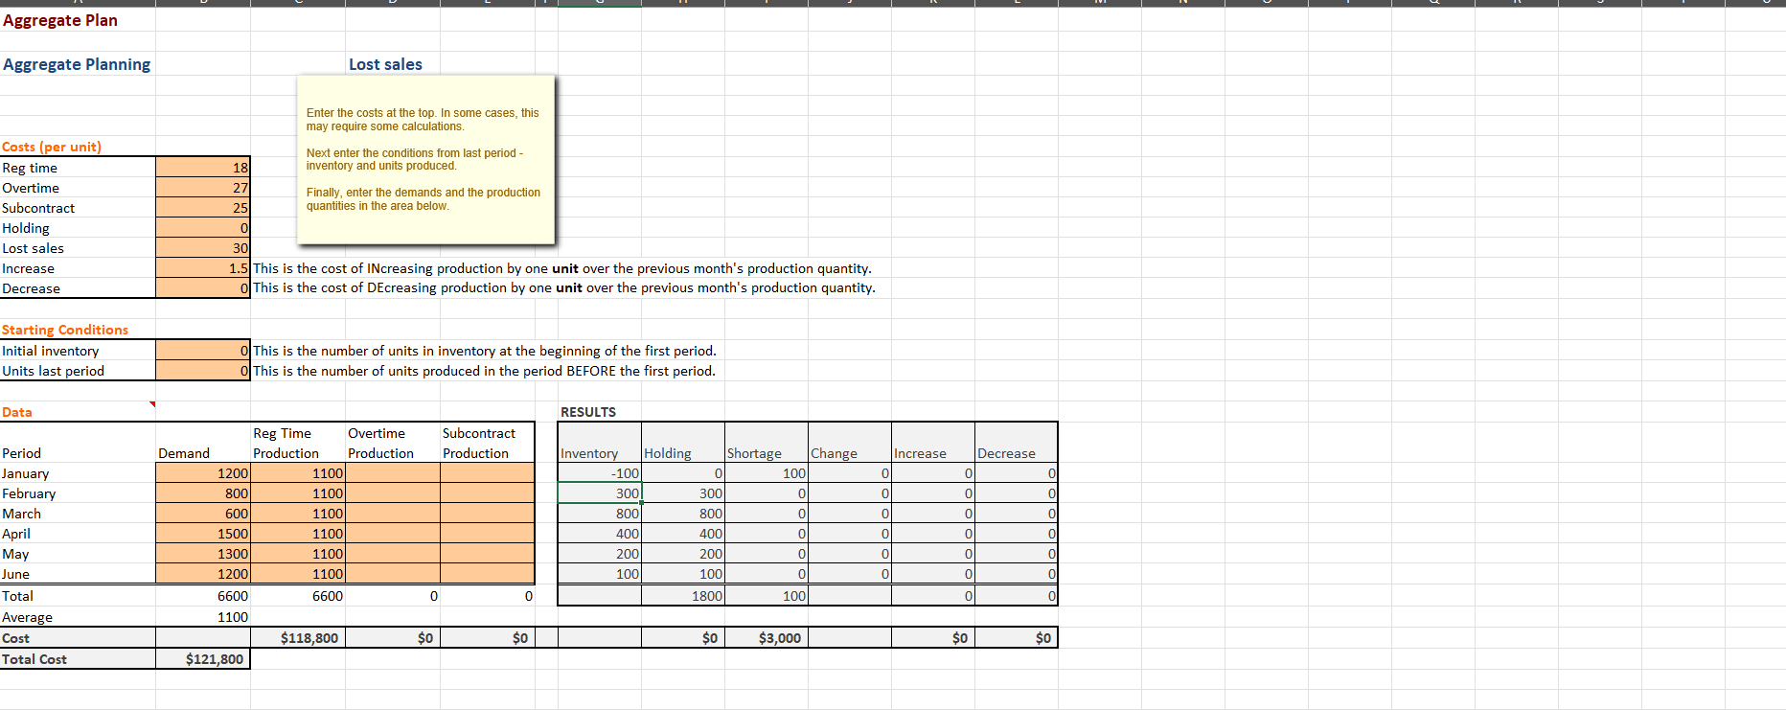Select March demand cell showing 600

[203, 514]
